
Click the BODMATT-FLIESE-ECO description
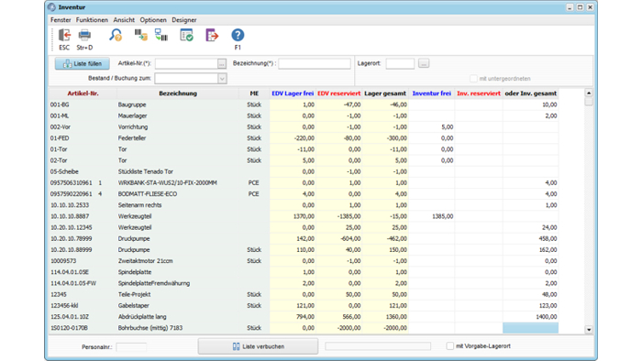148,194
